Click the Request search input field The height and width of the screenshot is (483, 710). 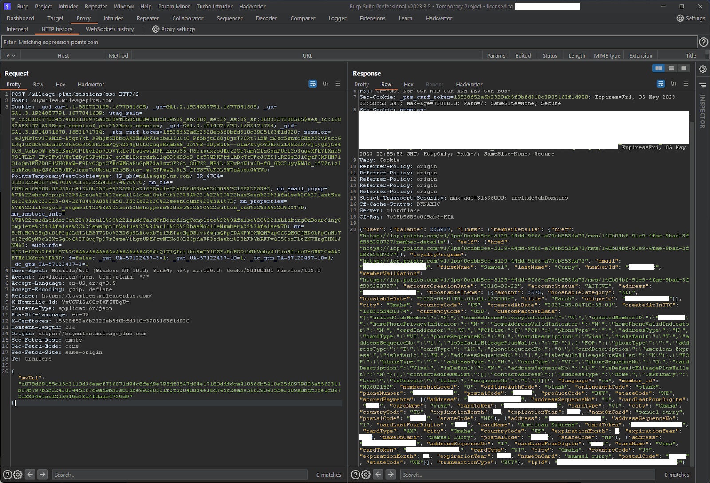180,475
